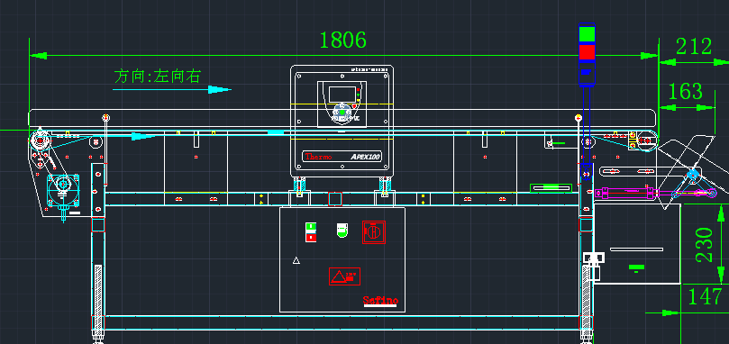Select the 212 dimension text
729x344 pixels.
click(694, 46)
